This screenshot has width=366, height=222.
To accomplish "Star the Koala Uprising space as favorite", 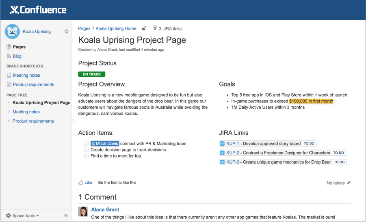I will pyautogui.click(x=67, y=32).
